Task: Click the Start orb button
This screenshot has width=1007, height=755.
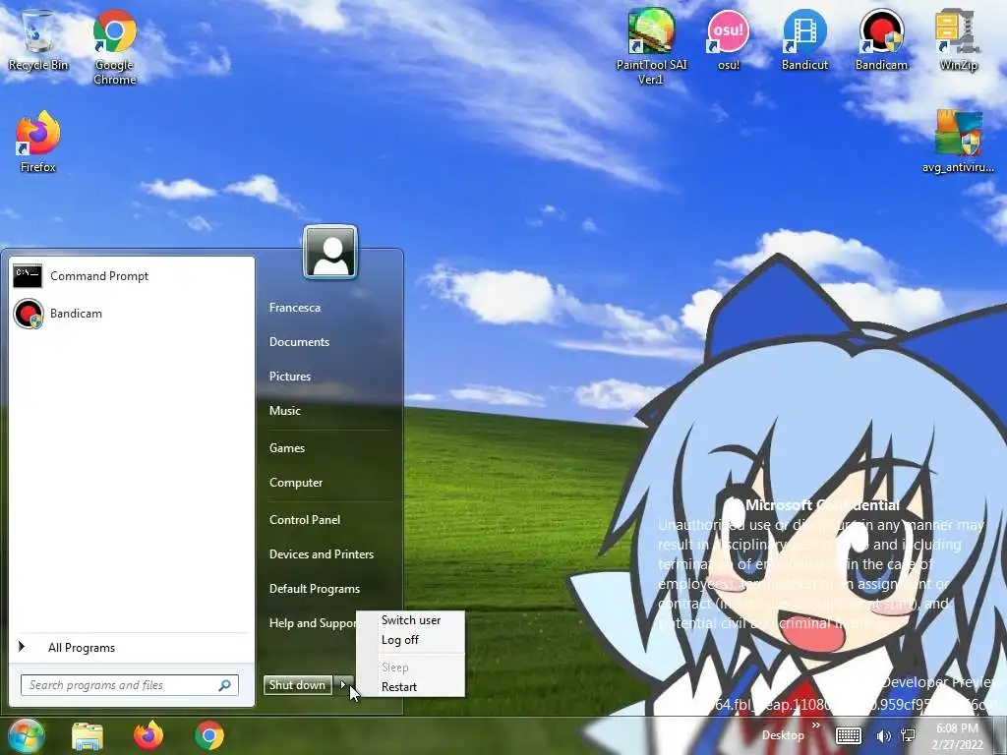Action: pyautogui.click(x=25, y=735)
